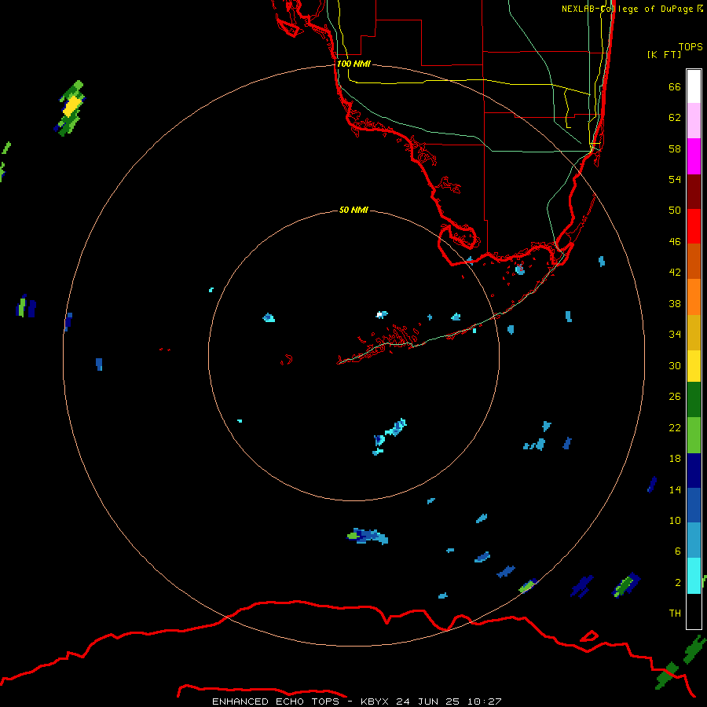Select the dark red legend swatch
707x707 pixels.
[694, 191]
